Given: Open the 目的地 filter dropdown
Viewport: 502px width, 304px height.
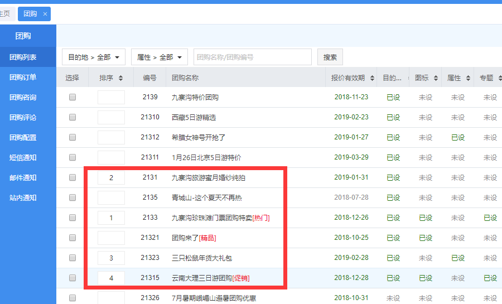Looking at the screenshot, I should point(93,57).
